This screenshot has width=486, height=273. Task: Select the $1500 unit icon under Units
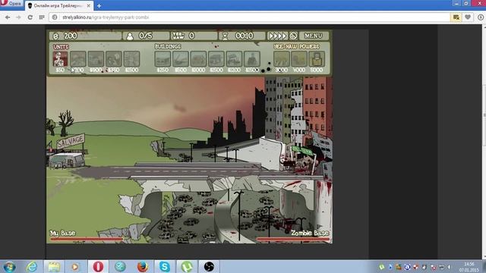coord(131,59)
